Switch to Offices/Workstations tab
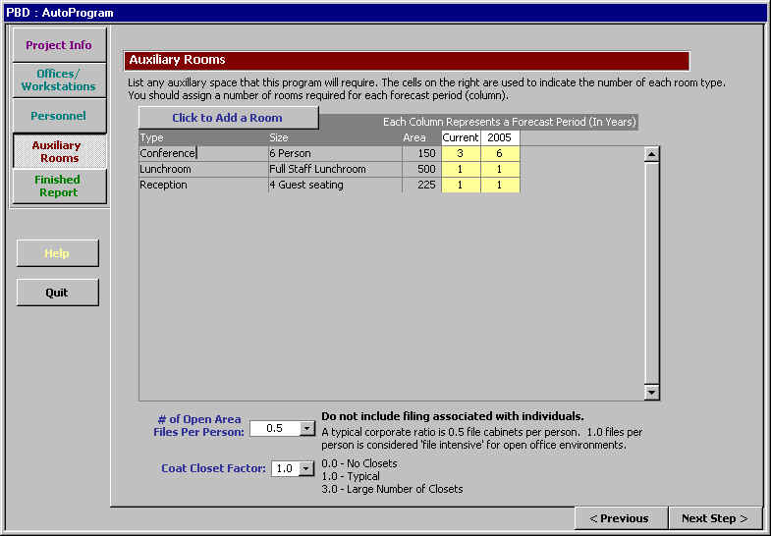Viewport: 771px width, 536px height. coord(59,80)
